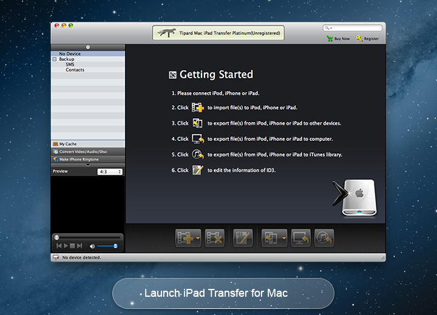Click the play button in preview
This screenshot has width=437, height=315.
(66, 246)
